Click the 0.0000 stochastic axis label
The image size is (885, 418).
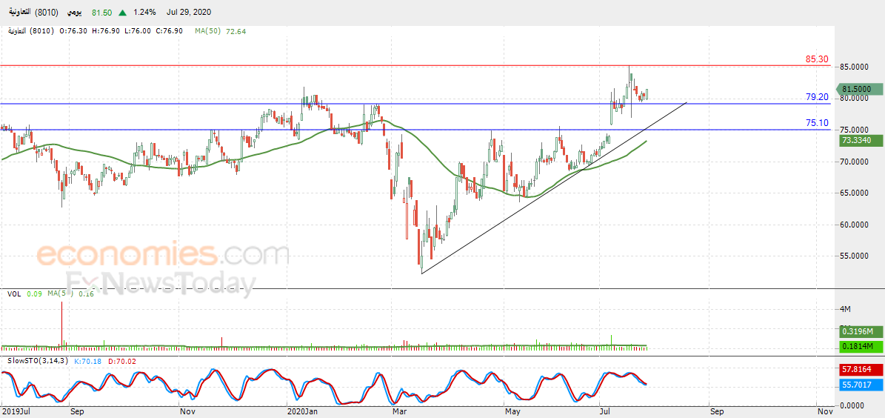pos(852,405)
